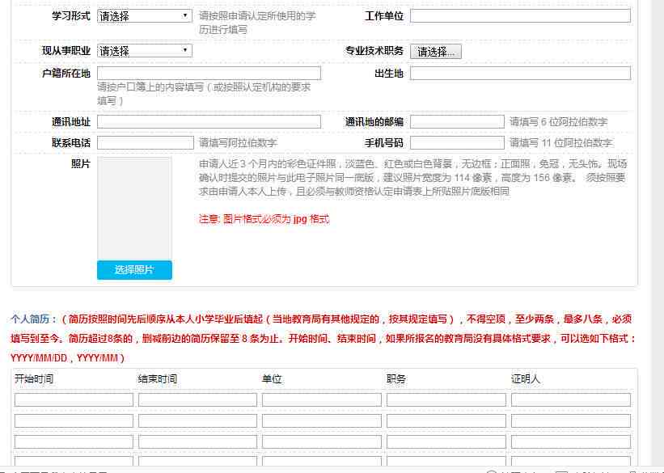Click first-row 证明人 field in resume table
The width and height of the screenshot is (664, 473).
[x=570, y=399]
